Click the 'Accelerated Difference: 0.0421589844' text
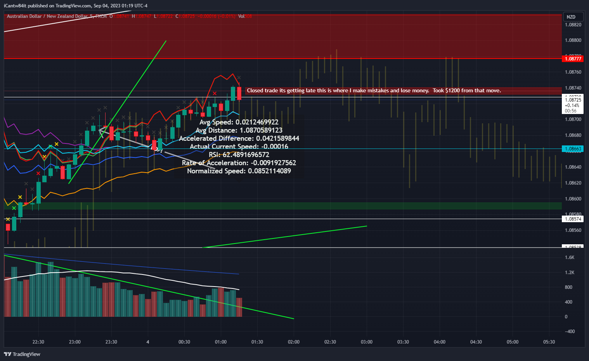The width and height of the screenshot is (589, 361). (239, 138)
